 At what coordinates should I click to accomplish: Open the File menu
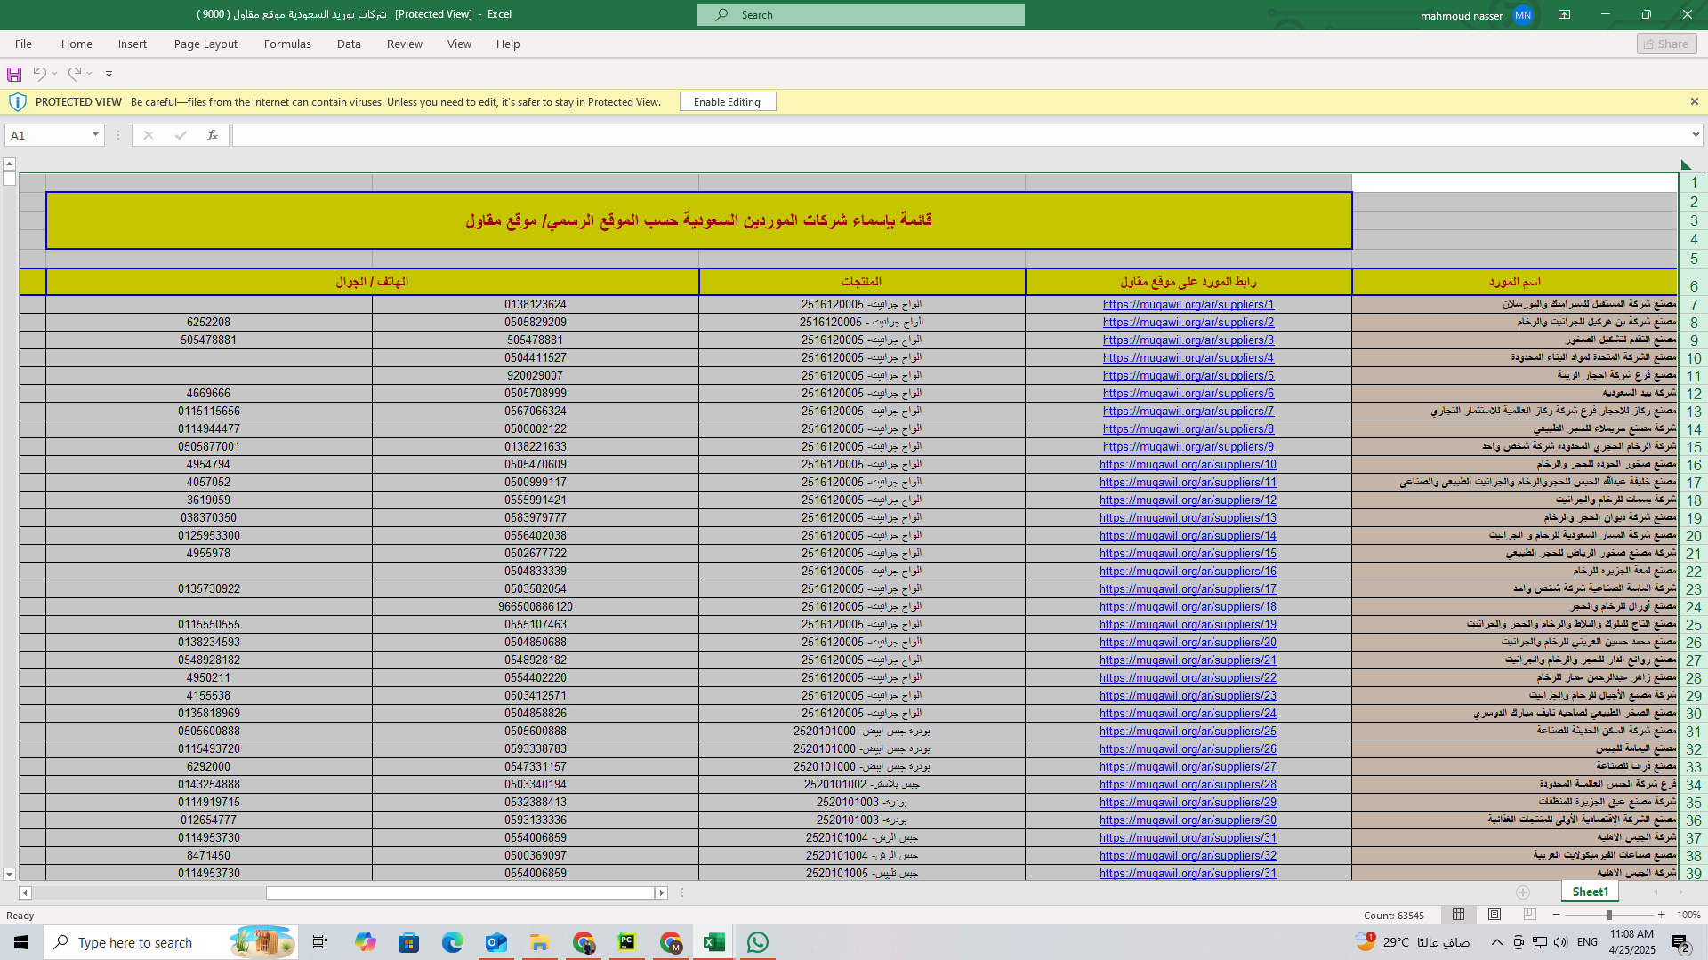pos(23,44)
